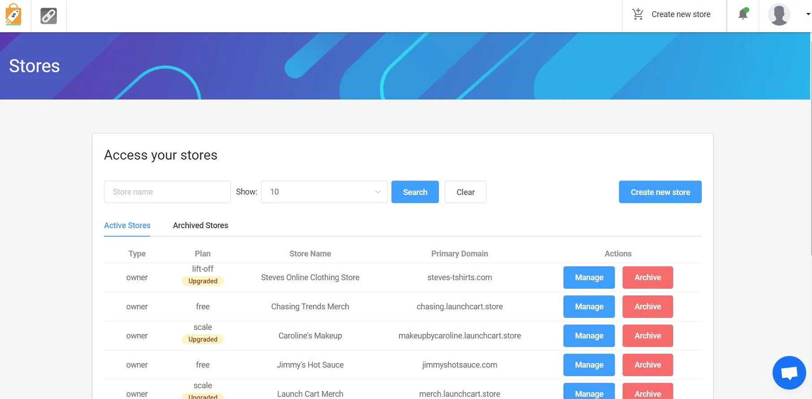Image resolution: width=812 pixels, height=399 pixels.
Task: Click the chasing.launchcart.store domain
Action: [x=460, y=307]
